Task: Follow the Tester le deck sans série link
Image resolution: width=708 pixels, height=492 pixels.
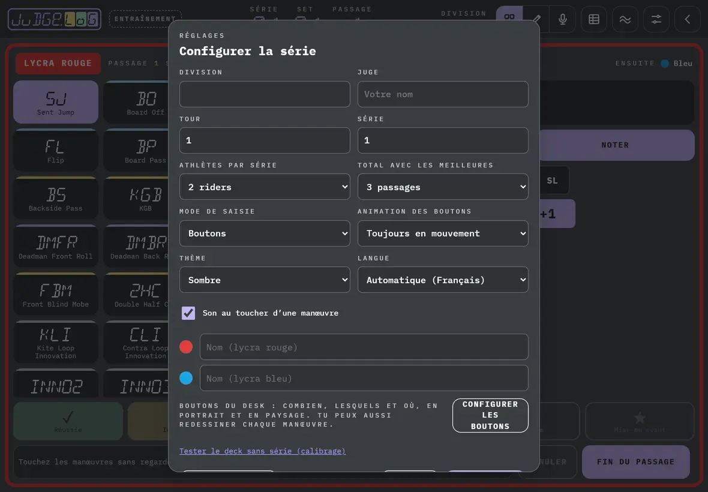Action: (262, 451)
